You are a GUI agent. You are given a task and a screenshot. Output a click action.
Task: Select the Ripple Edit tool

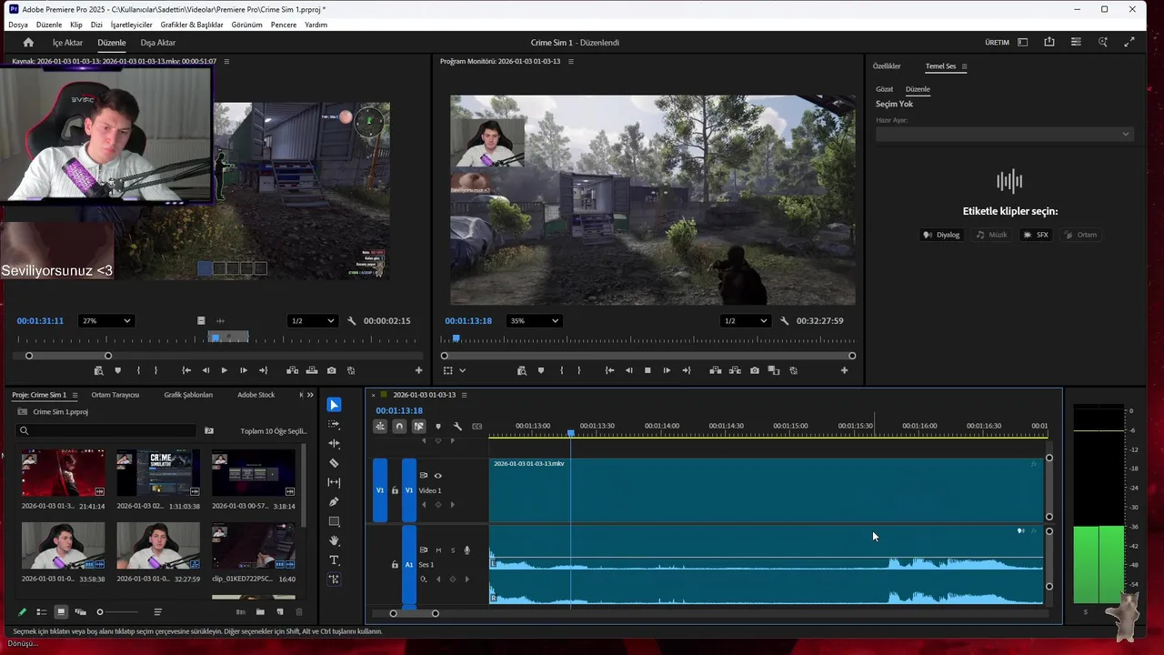334,443
